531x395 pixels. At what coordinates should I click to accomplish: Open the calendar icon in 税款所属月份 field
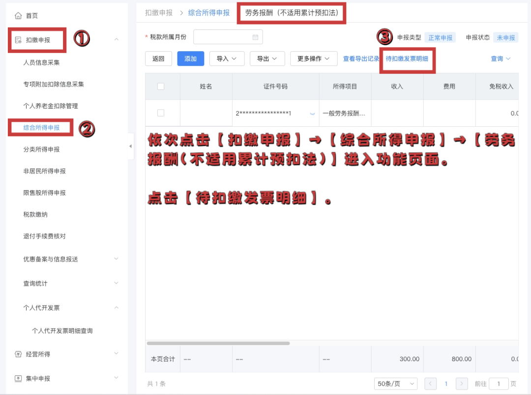[x=255, y=37]
